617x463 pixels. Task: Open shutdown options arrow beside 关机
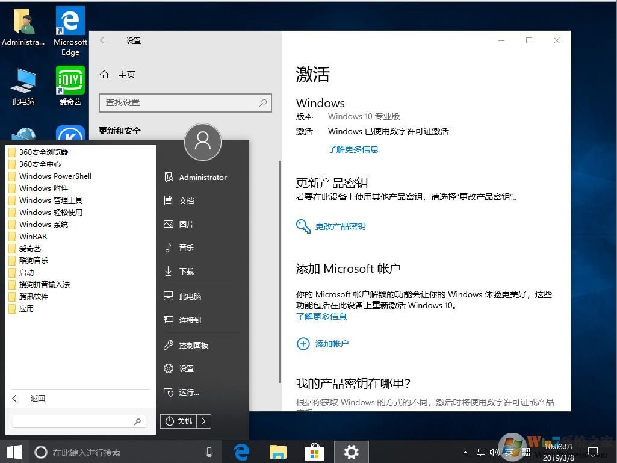[x=204, y=421]
